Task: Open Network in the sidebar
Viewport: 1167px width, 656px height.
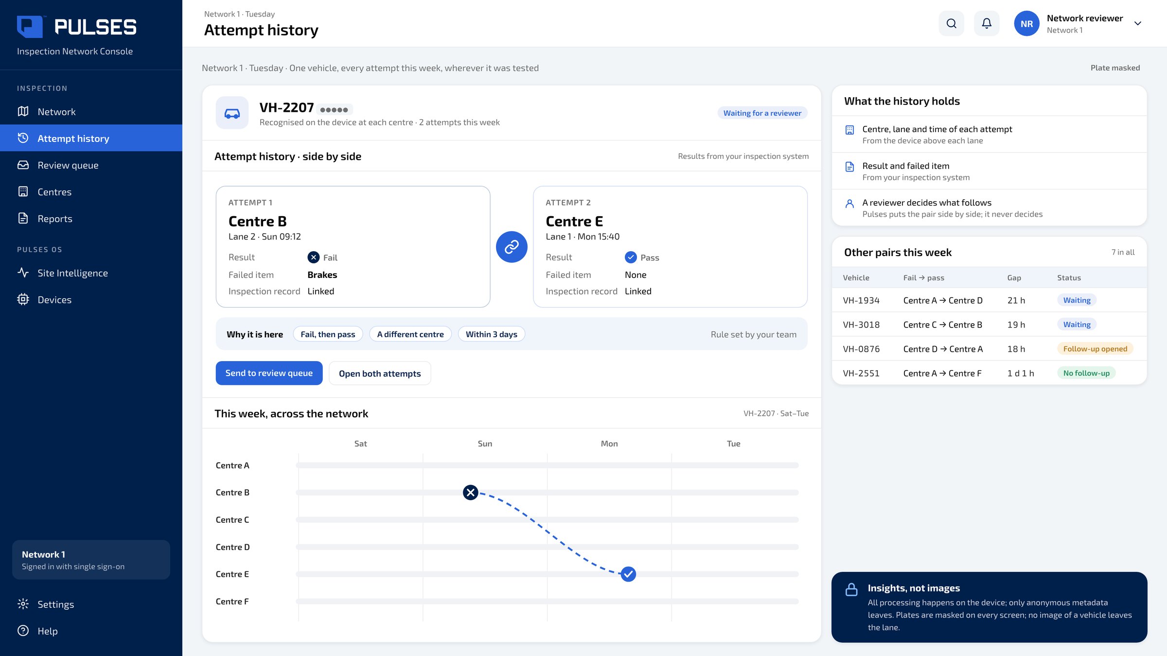Action: tap(91, 111)
